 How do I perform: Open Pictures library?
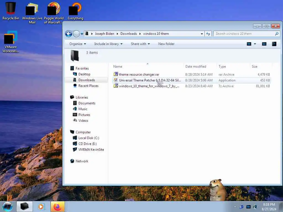point(84,115)
